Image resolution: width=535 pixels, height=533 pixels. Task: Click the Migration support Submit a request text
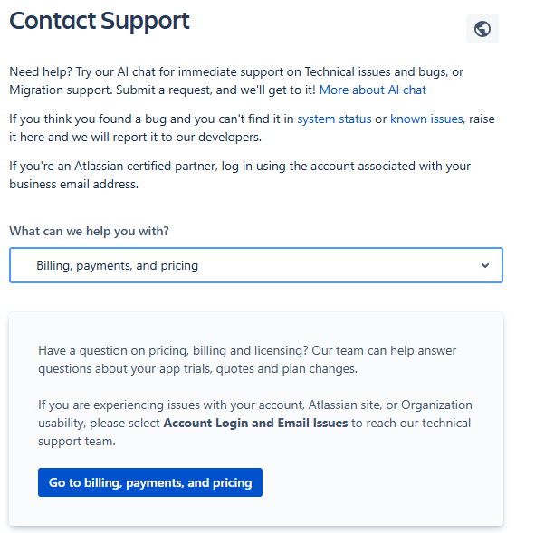[x=162, y=90]
